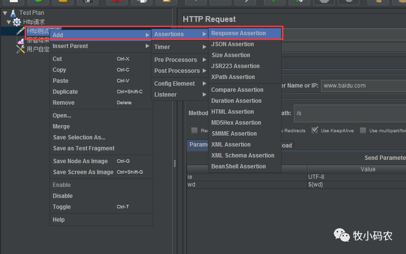Screen dimensions: 406x254
Task: Select Duplicate in the context menu
Action: pyautogui.click(x=101, y=92)
